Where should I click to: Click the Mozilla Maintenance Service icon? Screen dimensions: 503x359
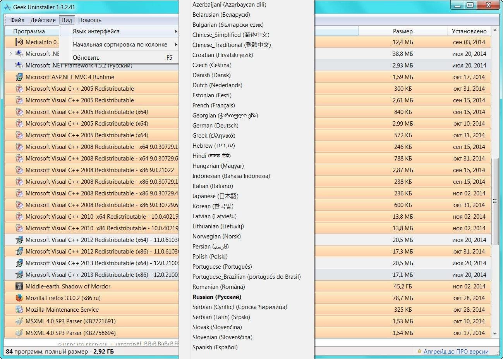point(19,309)
